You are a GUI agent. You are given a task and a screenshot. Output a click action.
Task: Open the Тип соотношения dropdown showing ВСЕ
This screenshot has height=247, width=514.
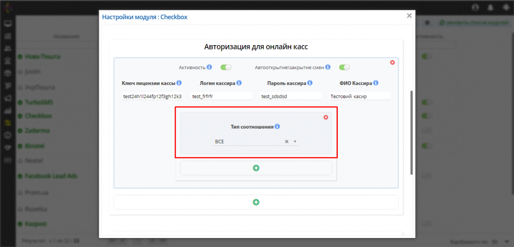[x=256, y=142]
